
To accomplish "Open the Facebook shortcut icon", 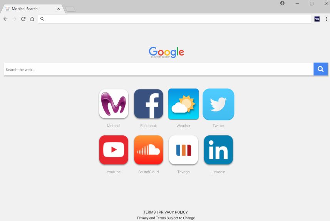I will coord(149,104).
